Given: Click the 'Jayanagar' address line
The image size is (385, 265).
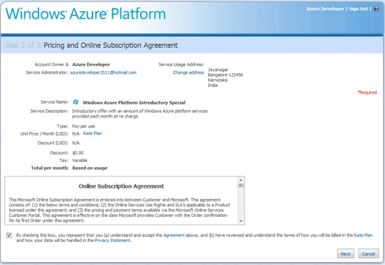Looking at the screenshot, I should [218, 70].
